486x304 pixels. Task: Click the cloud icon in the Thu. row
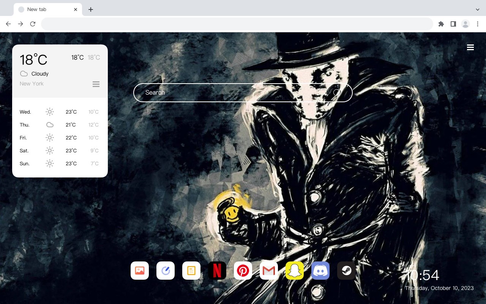tap(50, 125)
